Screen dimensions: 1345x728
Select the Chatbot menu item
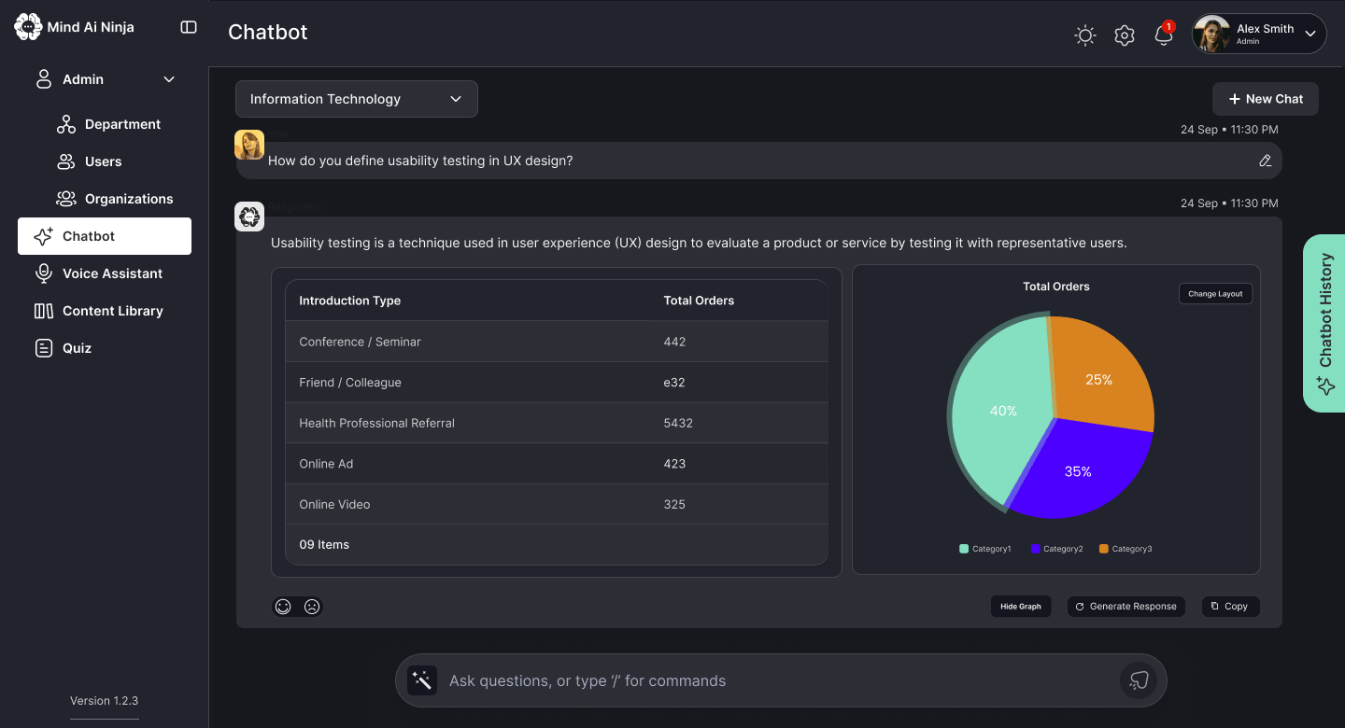105,236
